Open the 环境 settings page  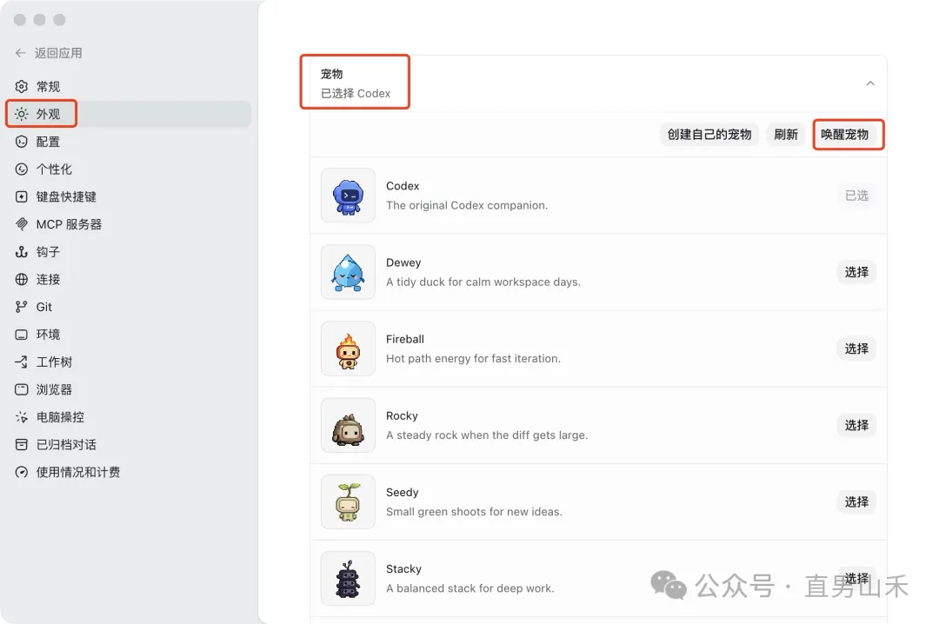[129, 335]
